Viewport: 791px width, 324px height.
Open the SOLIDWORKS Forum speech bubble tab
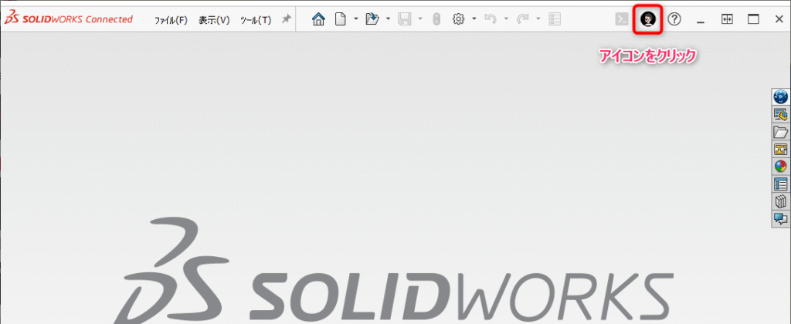tap(780, 218)
